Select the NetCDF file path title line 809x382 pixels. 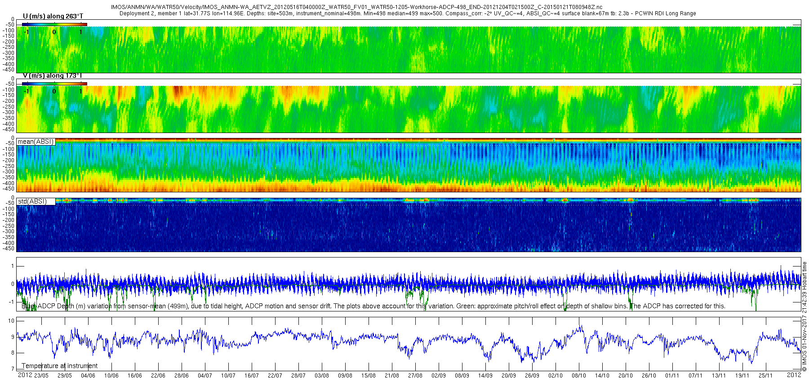click(357, 8)
